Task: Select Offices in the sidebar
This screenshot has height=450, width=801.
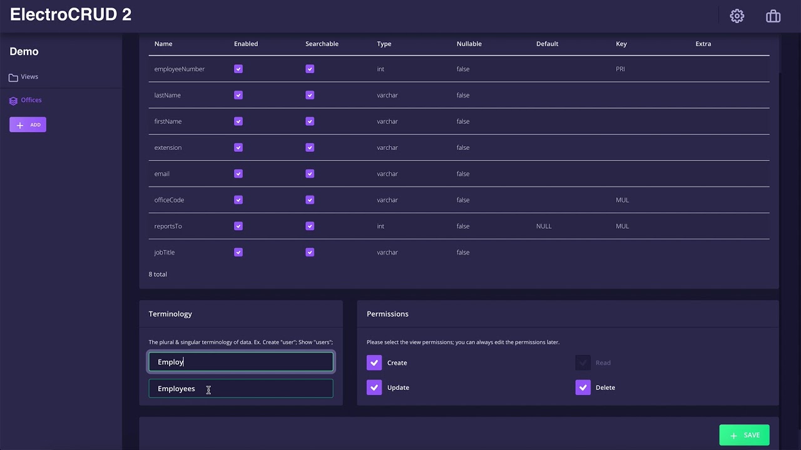Action: (x=31, y=100)
